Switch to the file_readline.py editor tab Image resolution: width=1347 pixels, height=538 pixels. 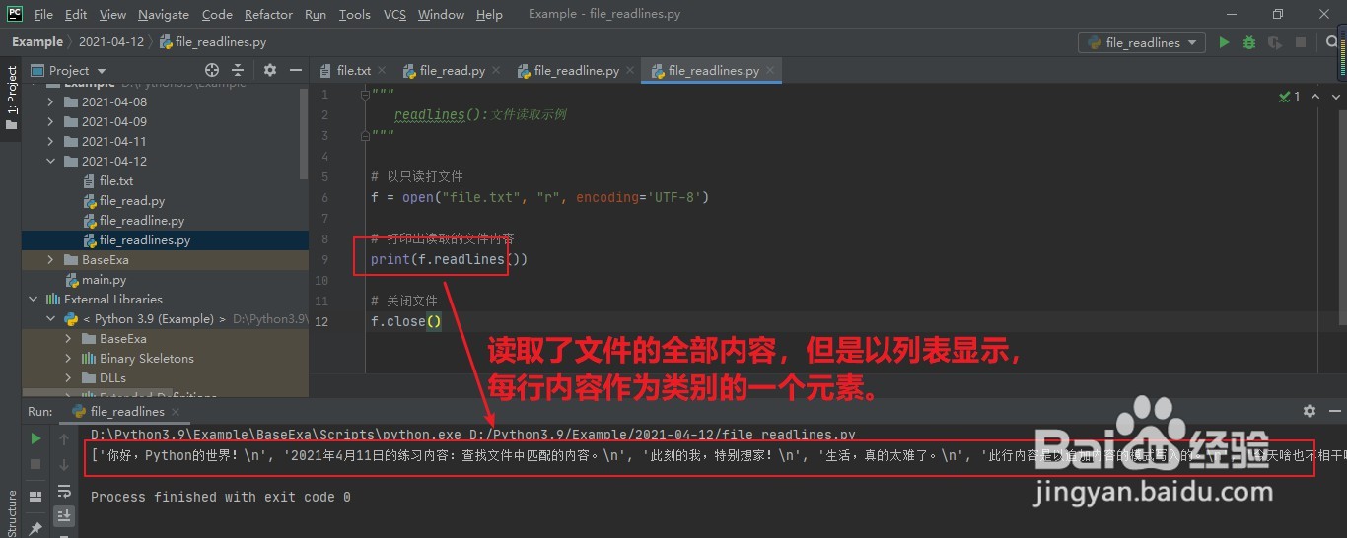pyautogui.click(x=576, y=71)
